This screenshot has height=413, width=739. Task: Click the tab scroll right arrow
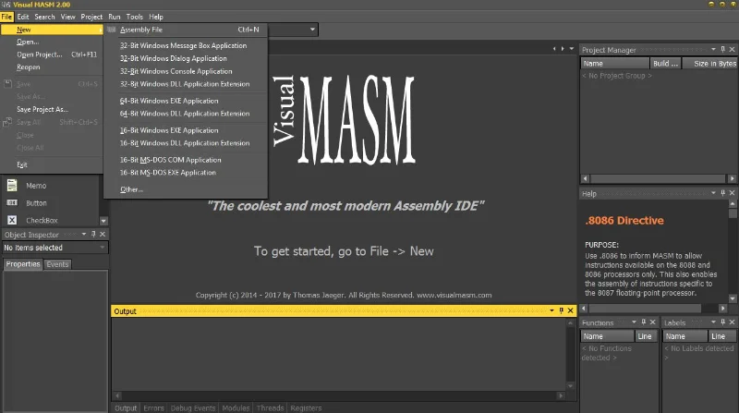(x=563, y=49)
